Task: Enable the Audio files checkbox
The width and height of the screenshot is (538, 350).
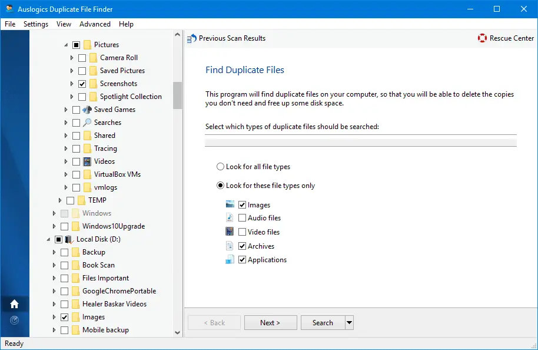Action: [243, 218]
